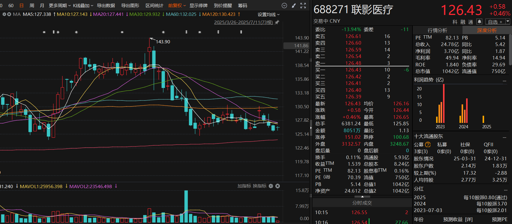Open 分时成交 trades header
Screen dimensions: 512x224
362,203
